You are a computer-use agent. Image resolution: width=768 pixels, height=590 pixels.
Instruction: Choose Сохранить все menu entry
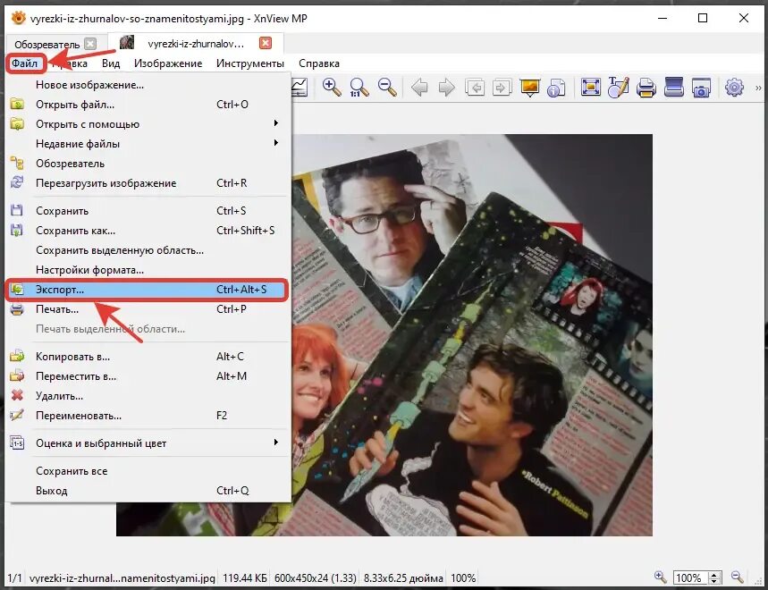[x=147, y=470]
